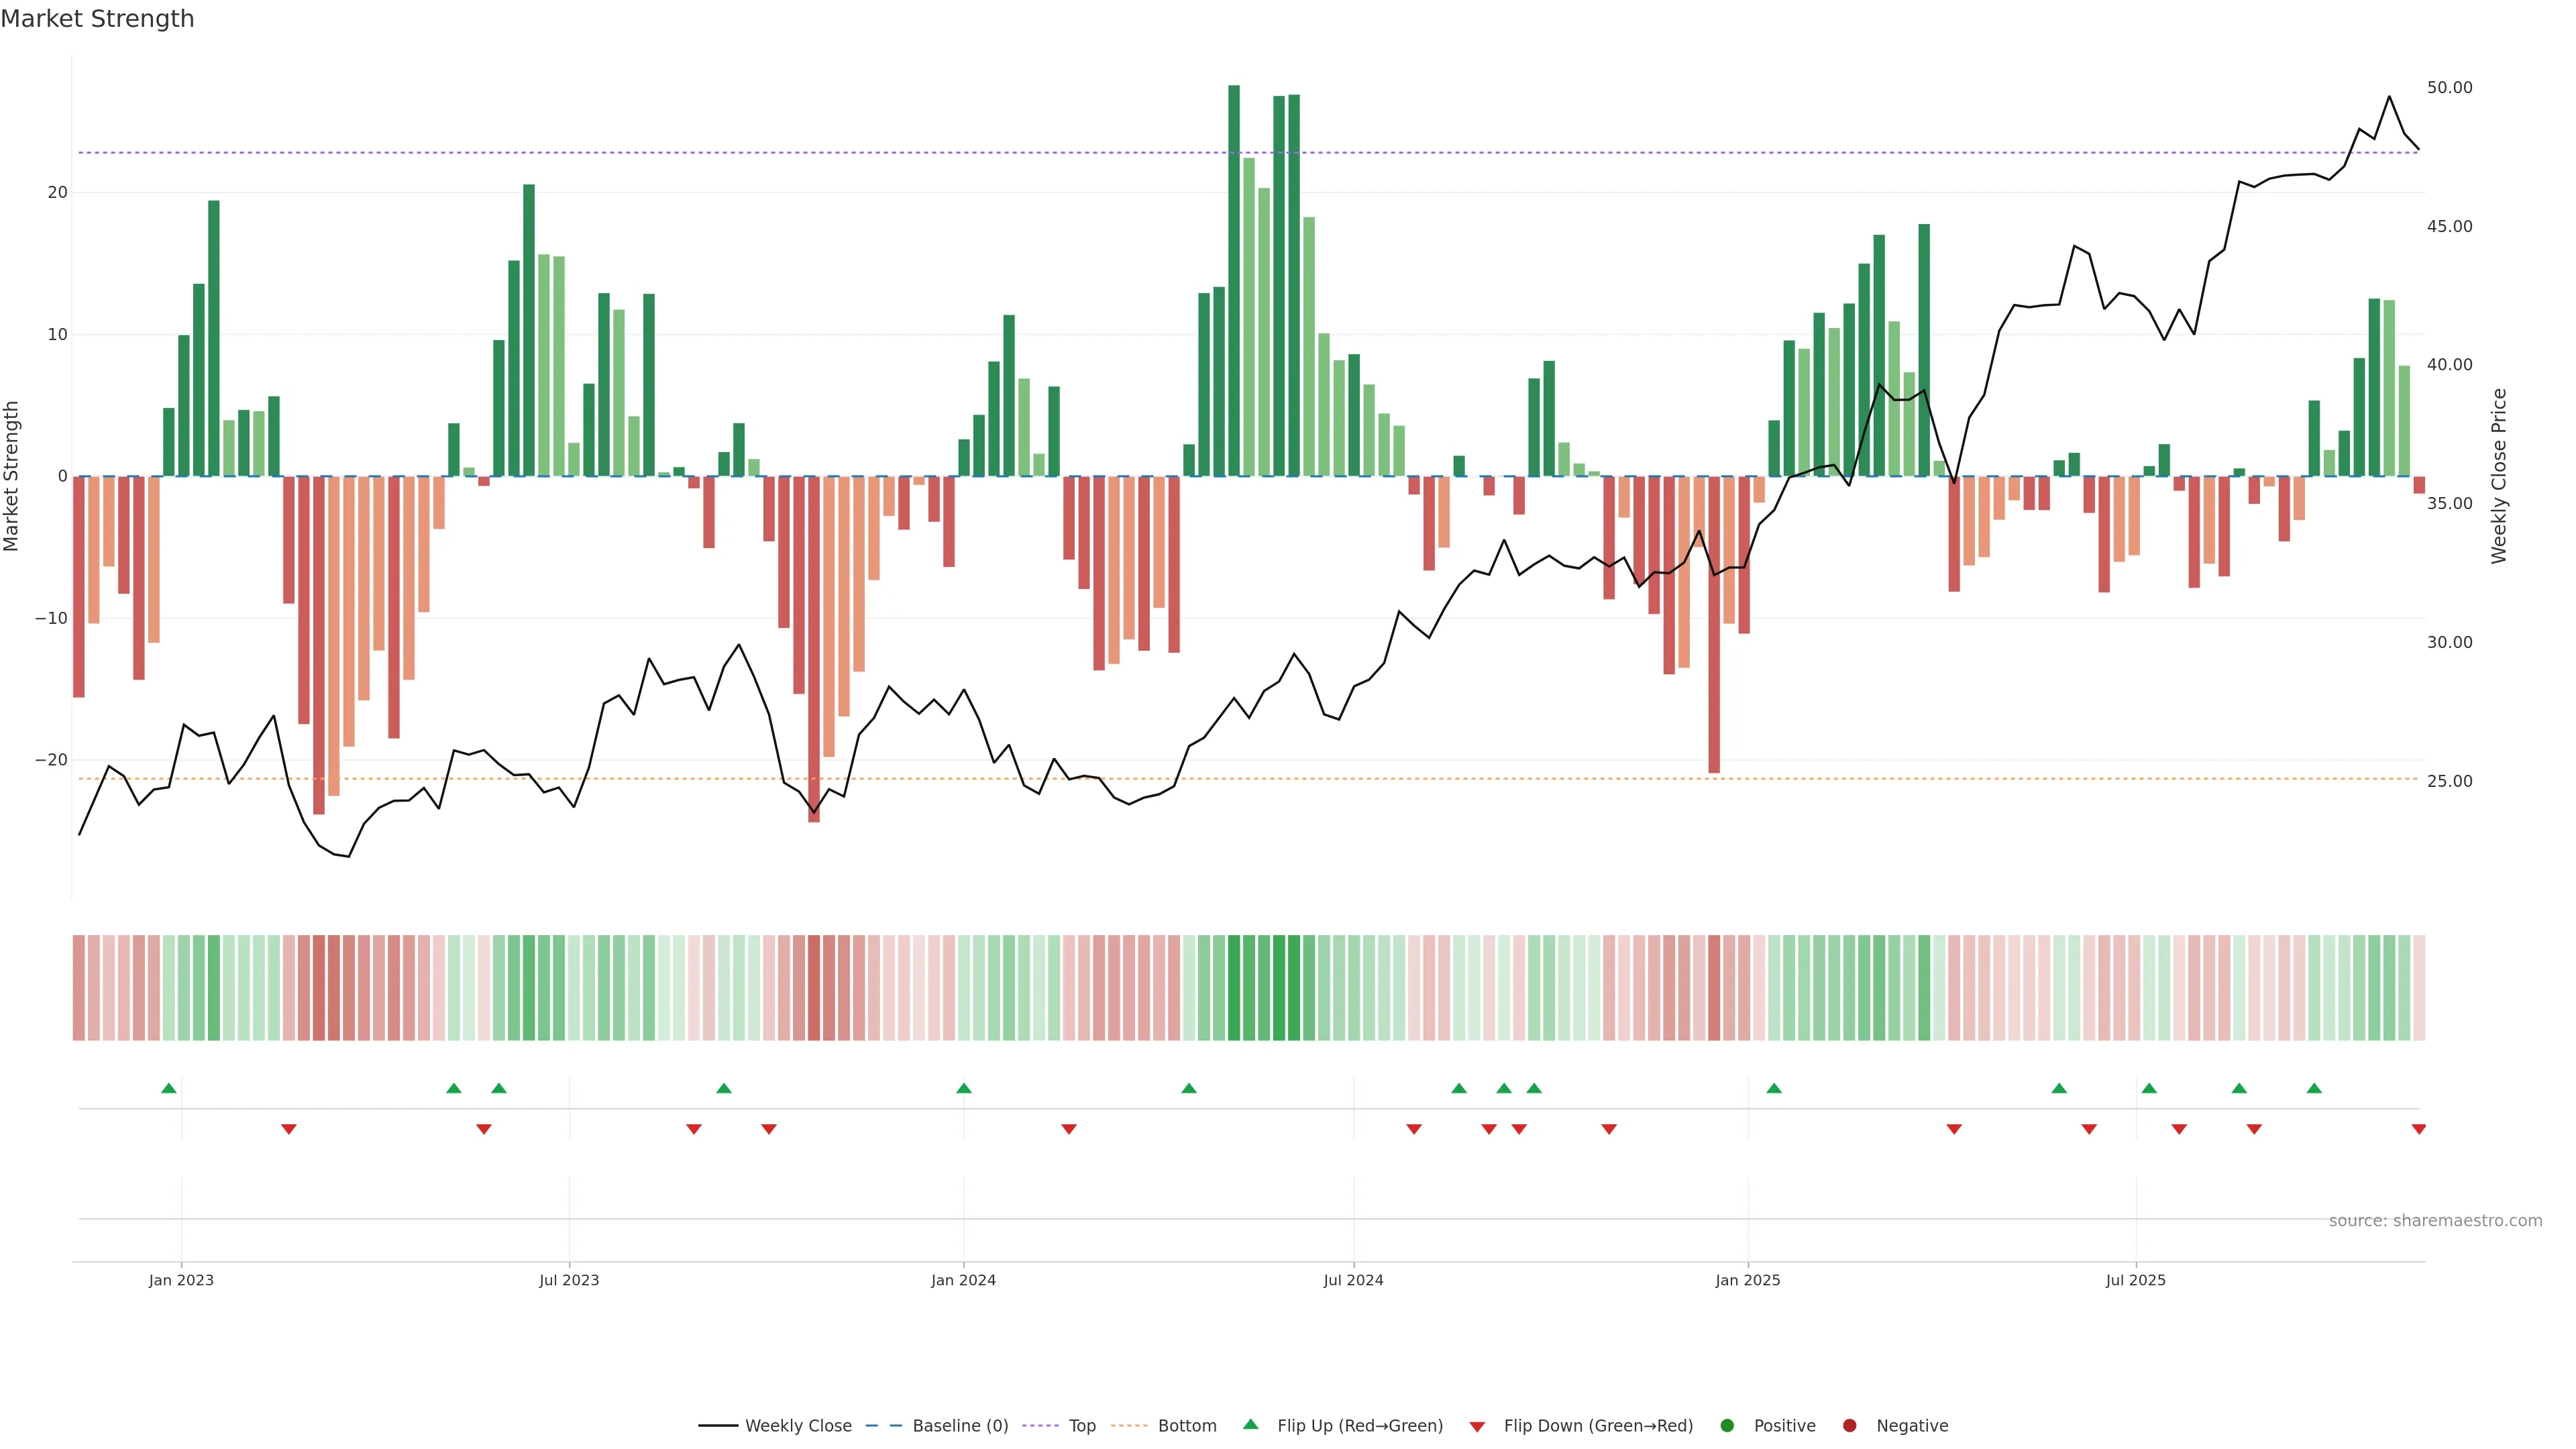The width and height of the screenshot is (2576, 1449).
Task: Click the Flip Down red triangle legend icon
Action: [1476, 1426]
